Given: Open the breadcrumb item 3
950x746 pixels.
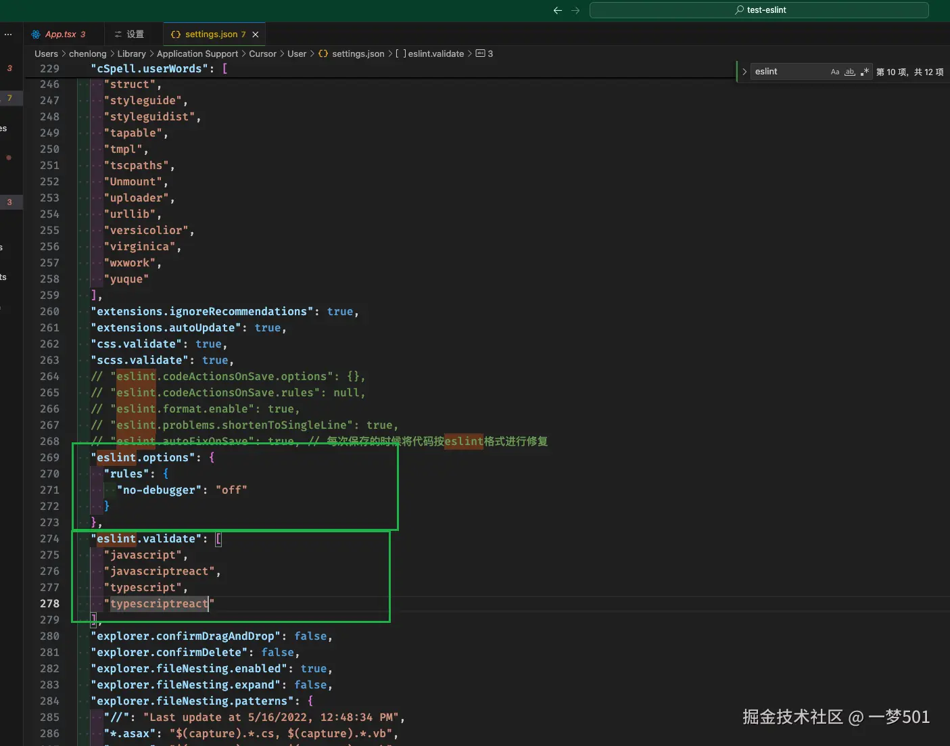Looking at the screenshot, I should pyautogui.click(x=485, y=53).
